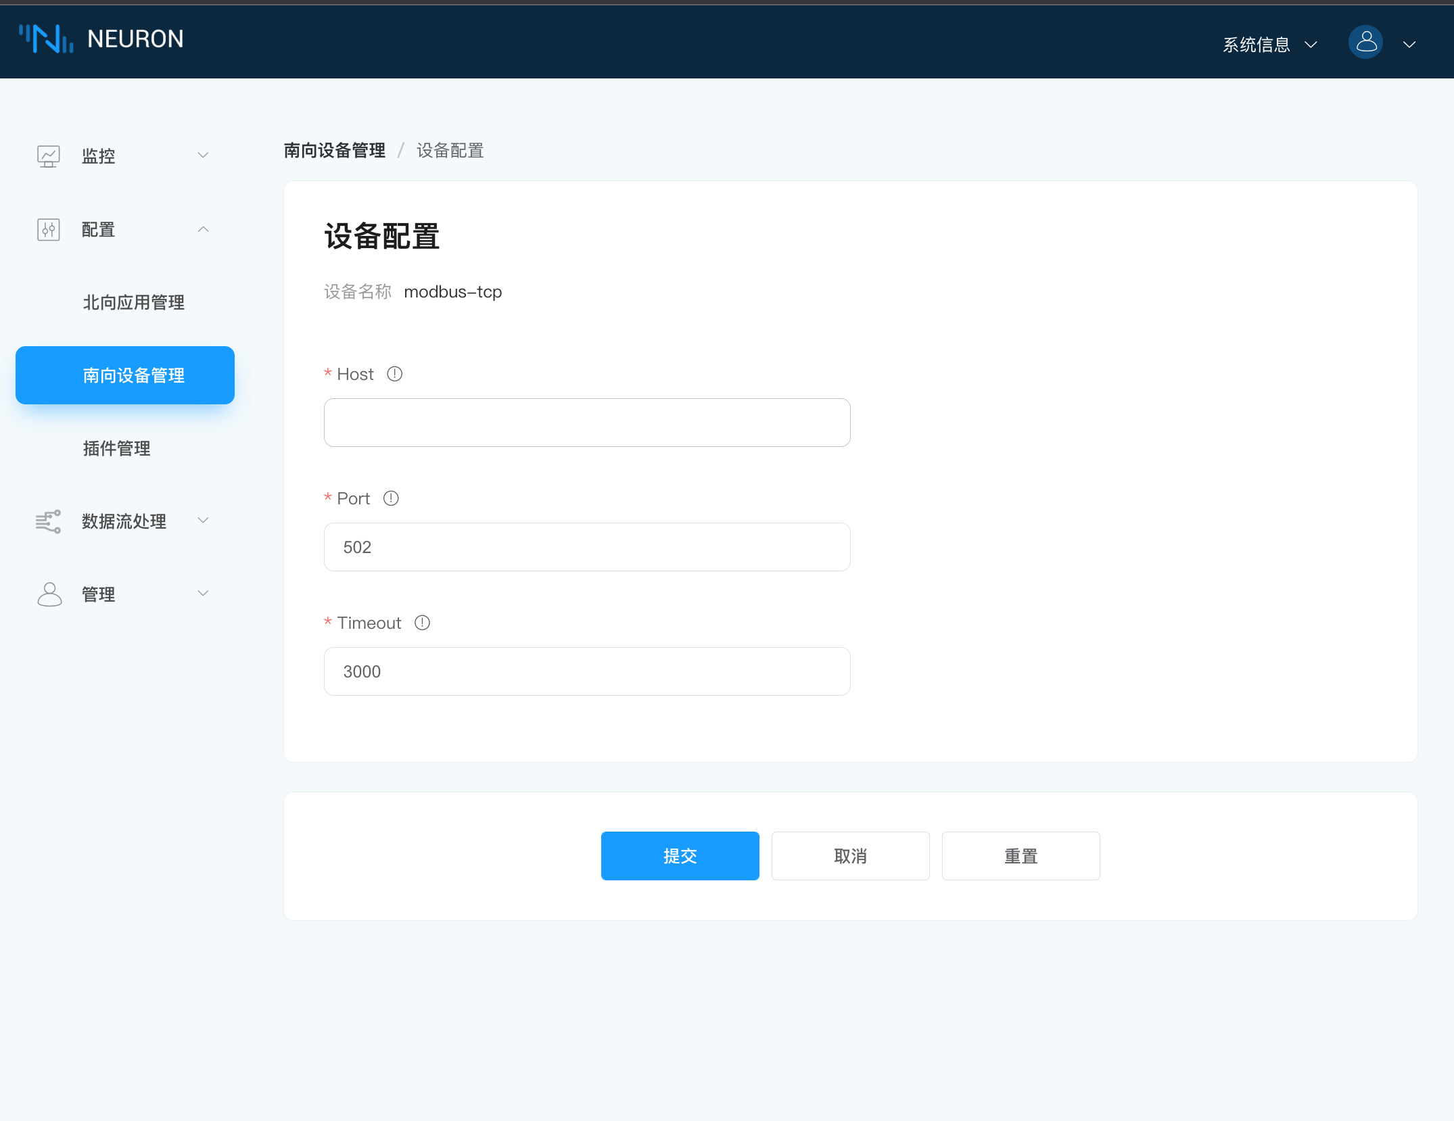Click the 提交 submit button
The image size is (1454, 1121).
(x=680, y=855)
